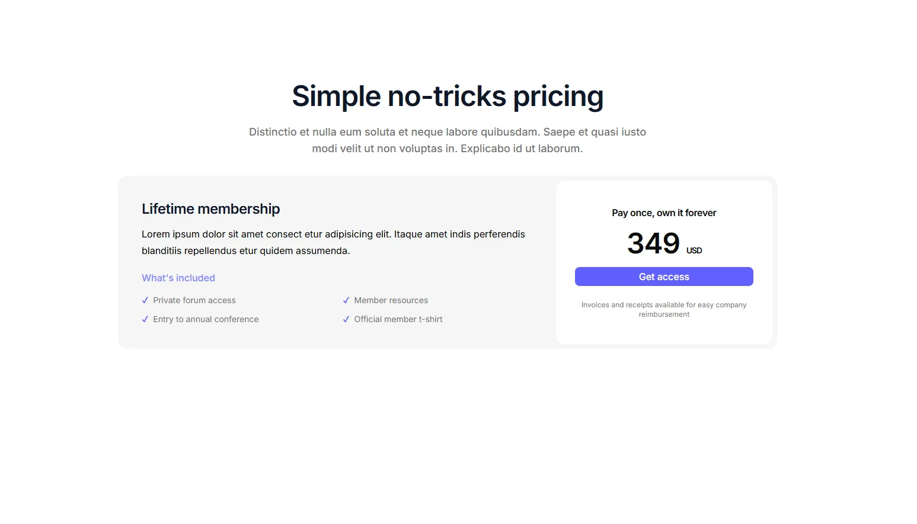The image size is (917, 524).
Task: Click the USD currency label
Action: point(694,250)
